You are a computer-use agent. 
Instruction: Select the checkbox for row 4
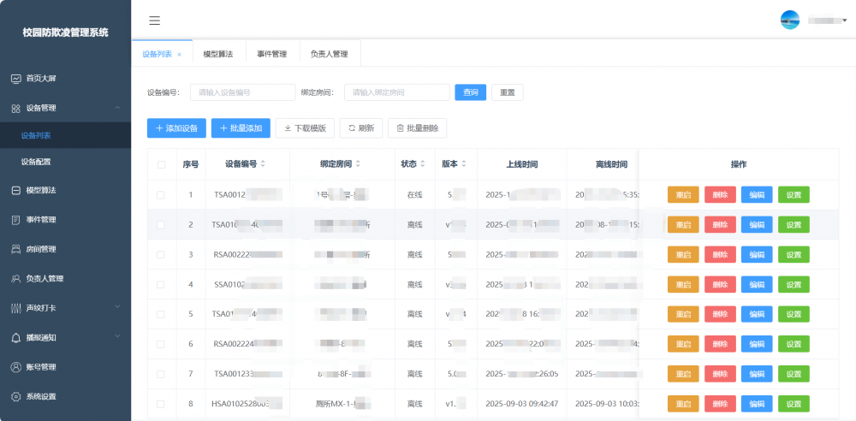coord(161,284)
